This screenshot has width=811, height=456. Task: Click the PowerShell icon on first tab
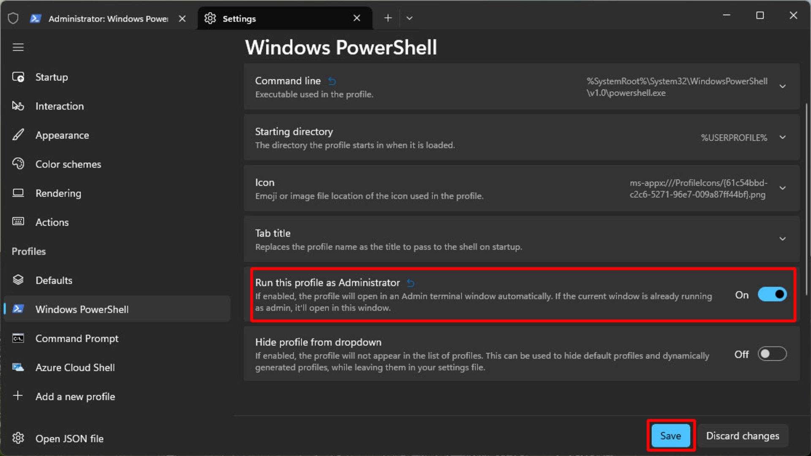coord(36,19)
